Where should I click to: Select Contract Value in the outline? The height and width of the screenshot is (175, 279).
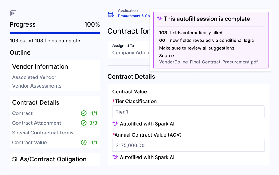click(30, 143)
